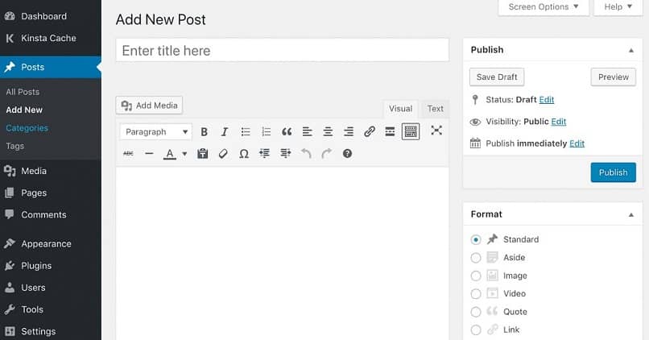The image size is (649, 340).
Task: Insert Read More tag
Action: [390, 131]
